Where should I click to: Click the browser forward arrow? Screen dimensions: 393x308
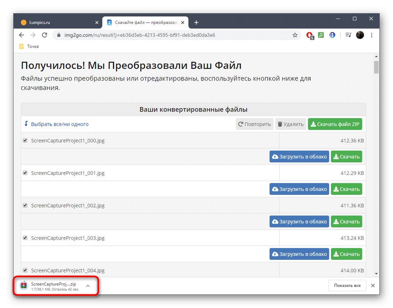(33, 35)
